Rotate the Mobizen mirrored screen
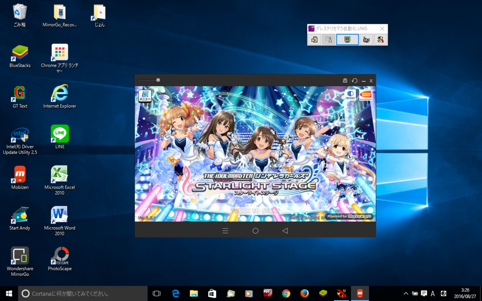 (x=354, y=80)
